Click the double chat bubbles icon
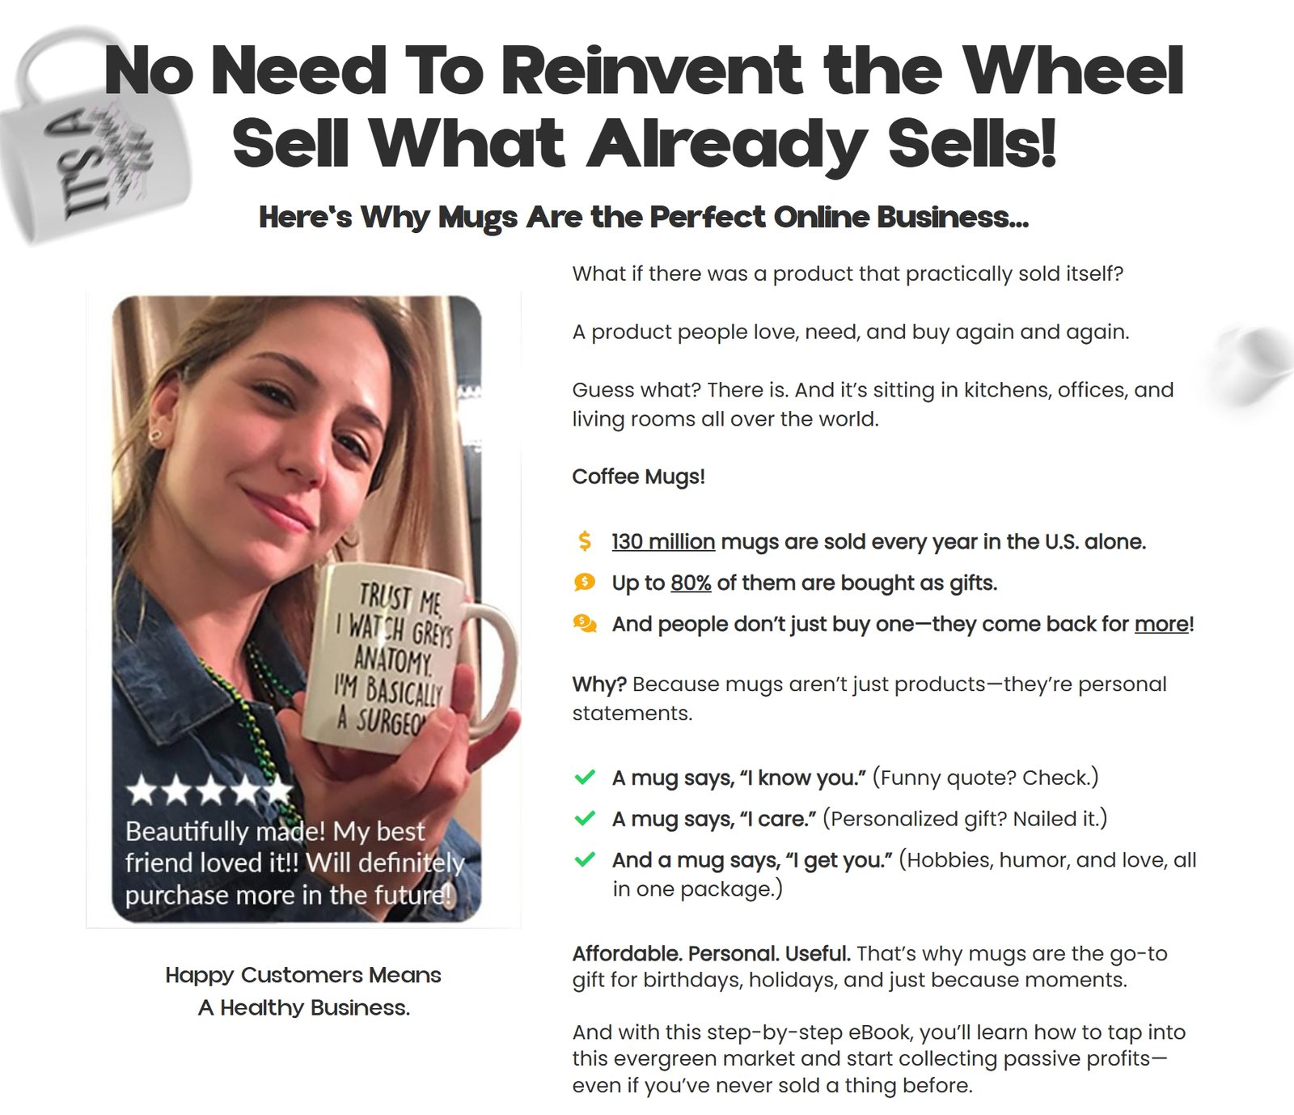This screenshot has width=1294, height=1115. pyautogui.click(x=585, y=624)
